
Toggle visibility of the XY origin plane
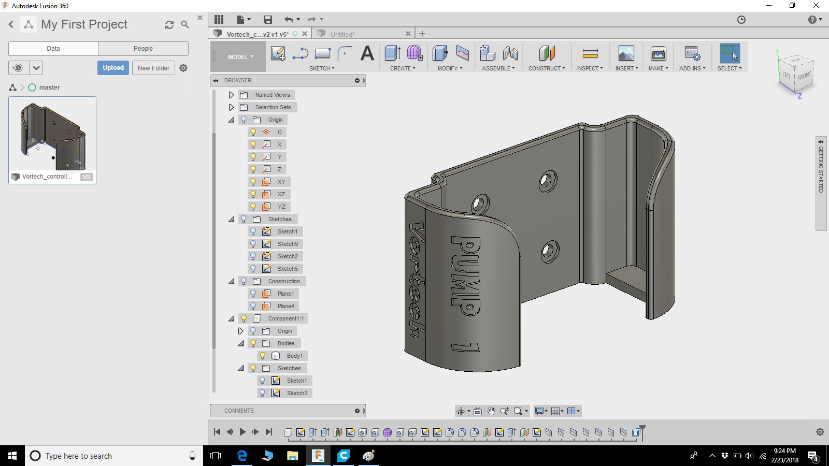(x=253, y=182)
